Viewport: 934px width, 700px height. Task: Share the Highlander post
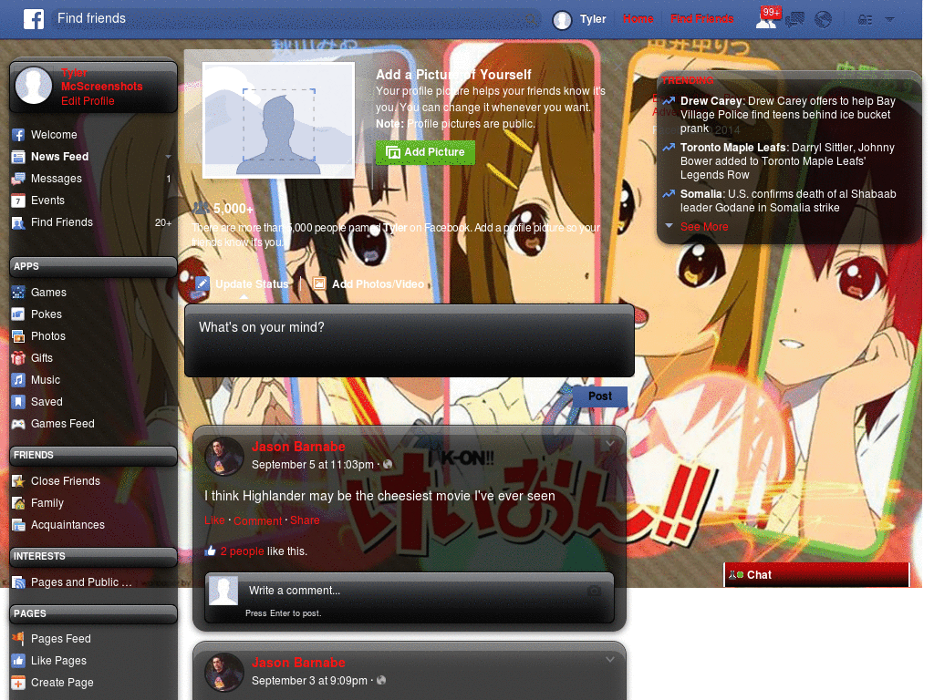(305, 520)
